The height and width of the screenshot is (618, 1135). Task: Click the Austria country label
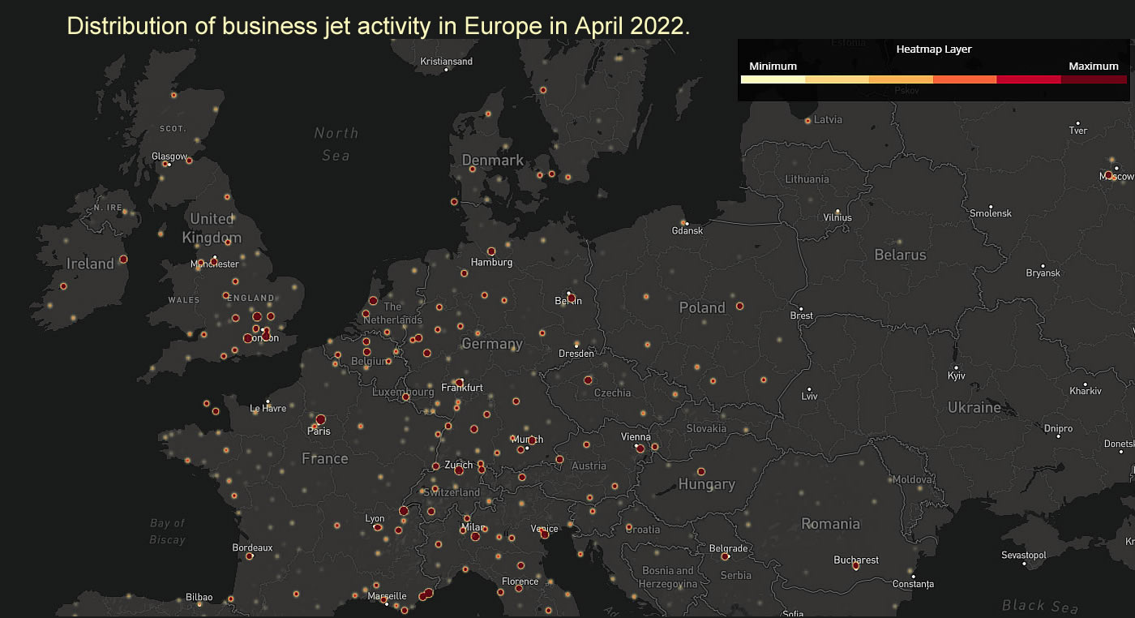tap(589, 466)
